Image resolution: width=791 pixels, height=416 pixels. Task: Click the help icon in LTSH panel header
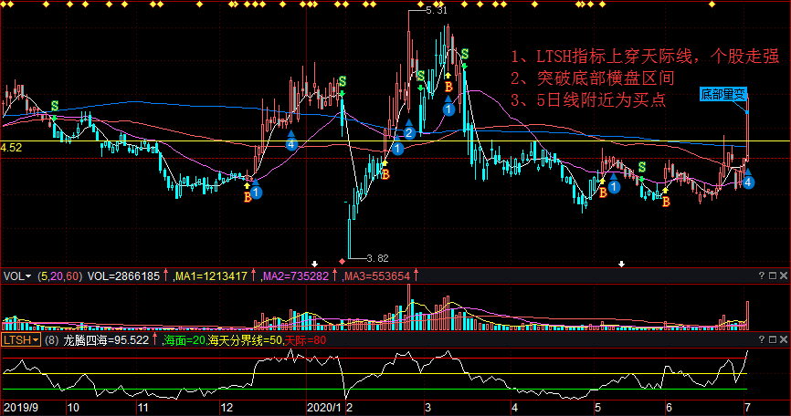762,340
